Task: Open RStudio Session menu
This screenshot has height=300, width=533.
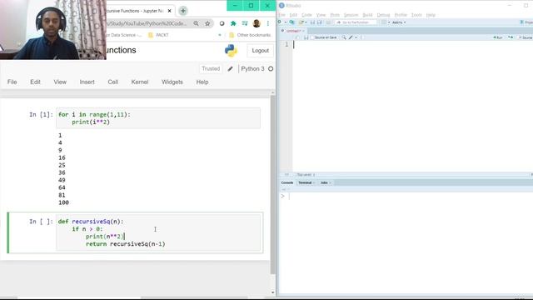Action: click(351, 15)
